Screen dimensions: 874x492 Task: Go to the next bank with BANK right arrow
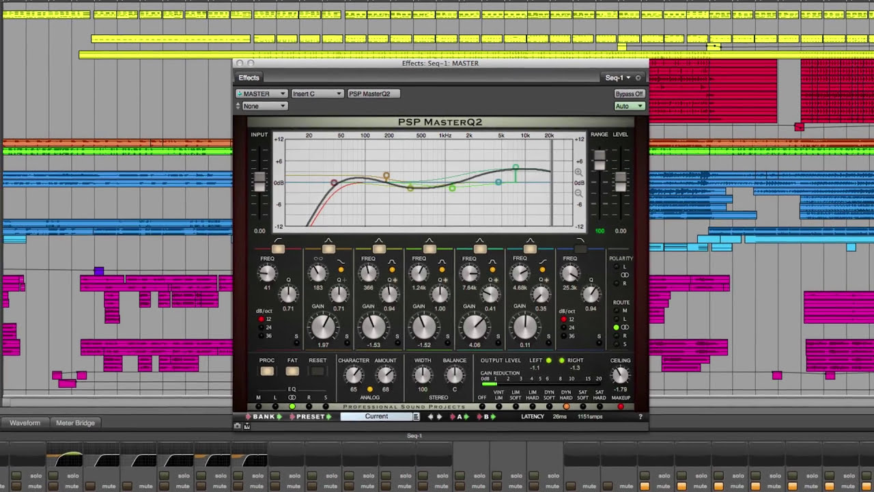pos(279,417)
